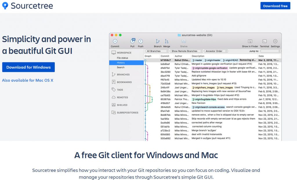This screenshot has height=180, width=297.
Task: Open the Show Remote Branches dropdown
Action: (x=186, y=51)
